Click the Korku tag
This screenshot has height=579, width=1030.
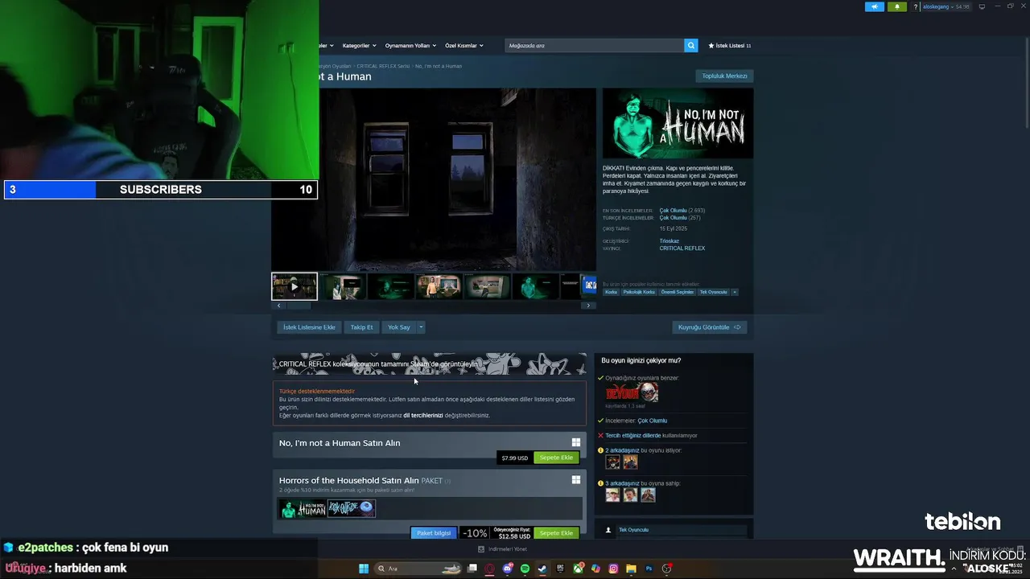coord(612,292)
